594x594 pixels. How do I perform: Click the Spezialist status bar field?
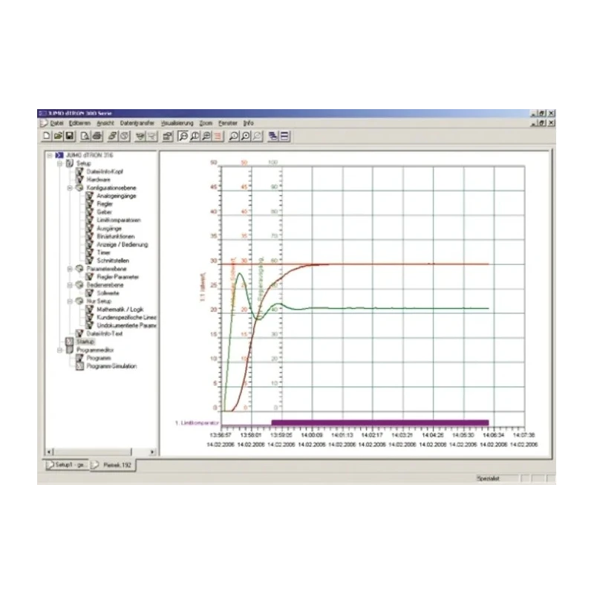point(497,478)
